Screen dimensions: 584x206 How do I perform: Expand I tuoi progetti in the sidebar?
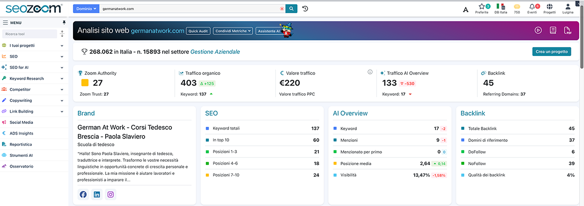[x=33, y=45]
